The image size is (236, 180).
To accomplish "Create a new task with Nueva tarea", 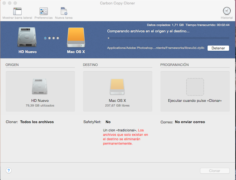I will pos(64,12).
